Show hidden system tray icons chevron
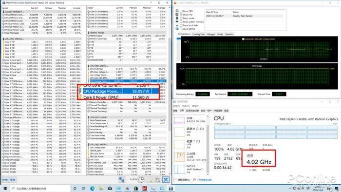This screenshot has width=341, height=192. (x=290, y=188)
